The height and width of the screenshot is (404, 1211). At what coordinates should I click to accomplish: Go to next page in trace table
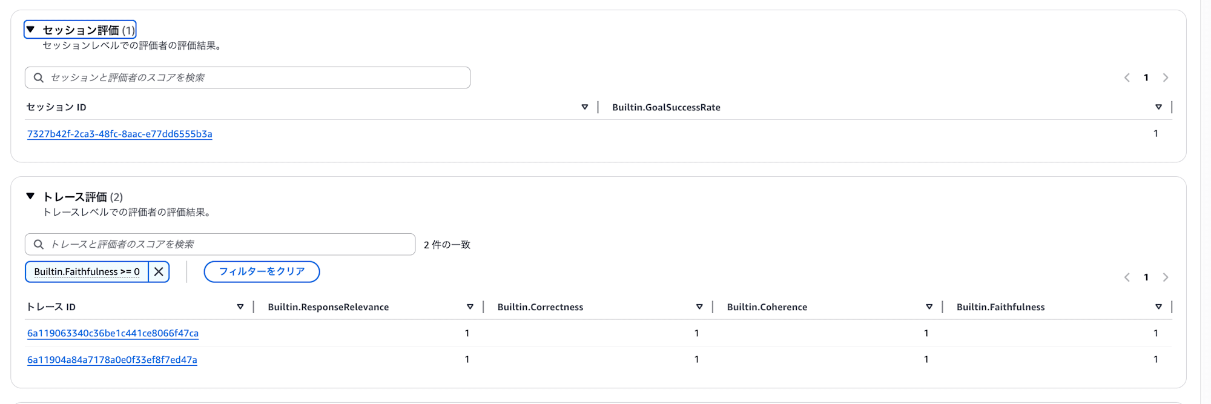point(1166,277)
